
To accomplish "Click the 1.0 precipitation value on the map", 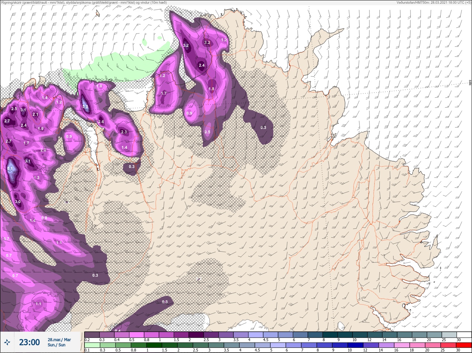I will tap(99, 86).
